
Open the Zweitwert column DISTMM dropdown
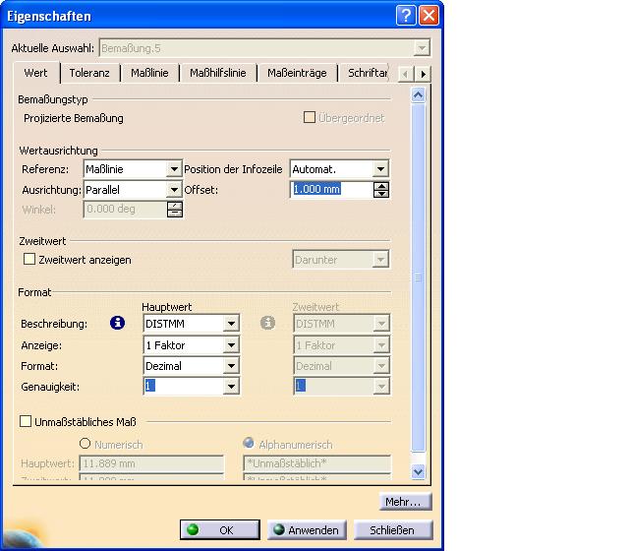pyautogui.click(x=381, y=324)
